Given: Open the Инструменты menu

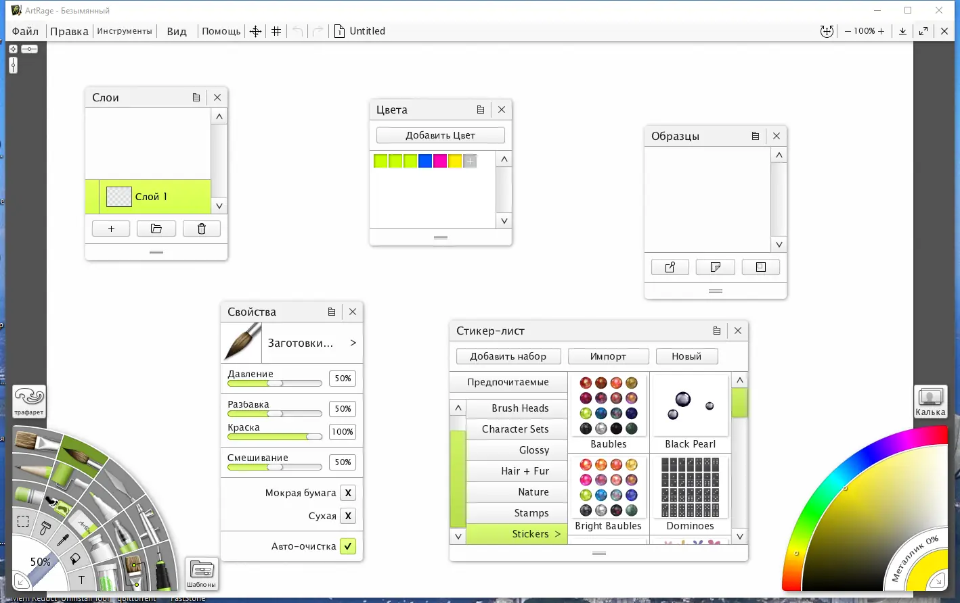Looking at the screenshot, I should [125, 31].
